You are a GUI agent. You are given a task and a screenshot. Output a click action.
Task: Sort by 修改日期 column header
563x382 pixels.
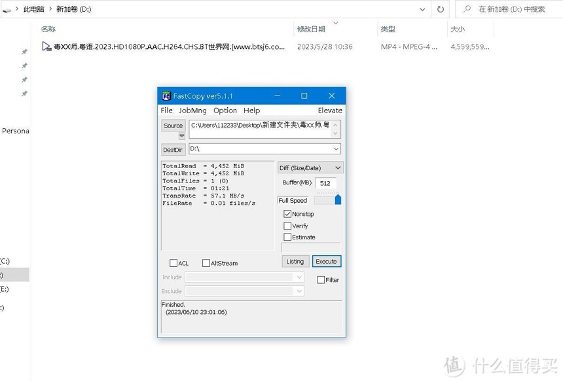click(311, 29)
